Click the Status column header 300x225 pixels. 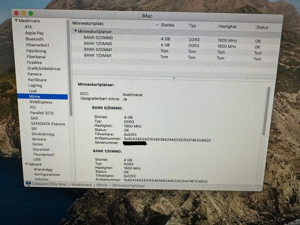[x=262, y=27]
